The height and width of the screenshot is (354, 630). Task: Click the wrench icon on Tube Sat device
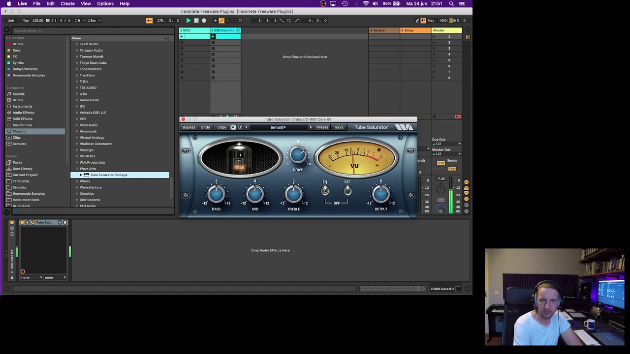tap(32, 222)
